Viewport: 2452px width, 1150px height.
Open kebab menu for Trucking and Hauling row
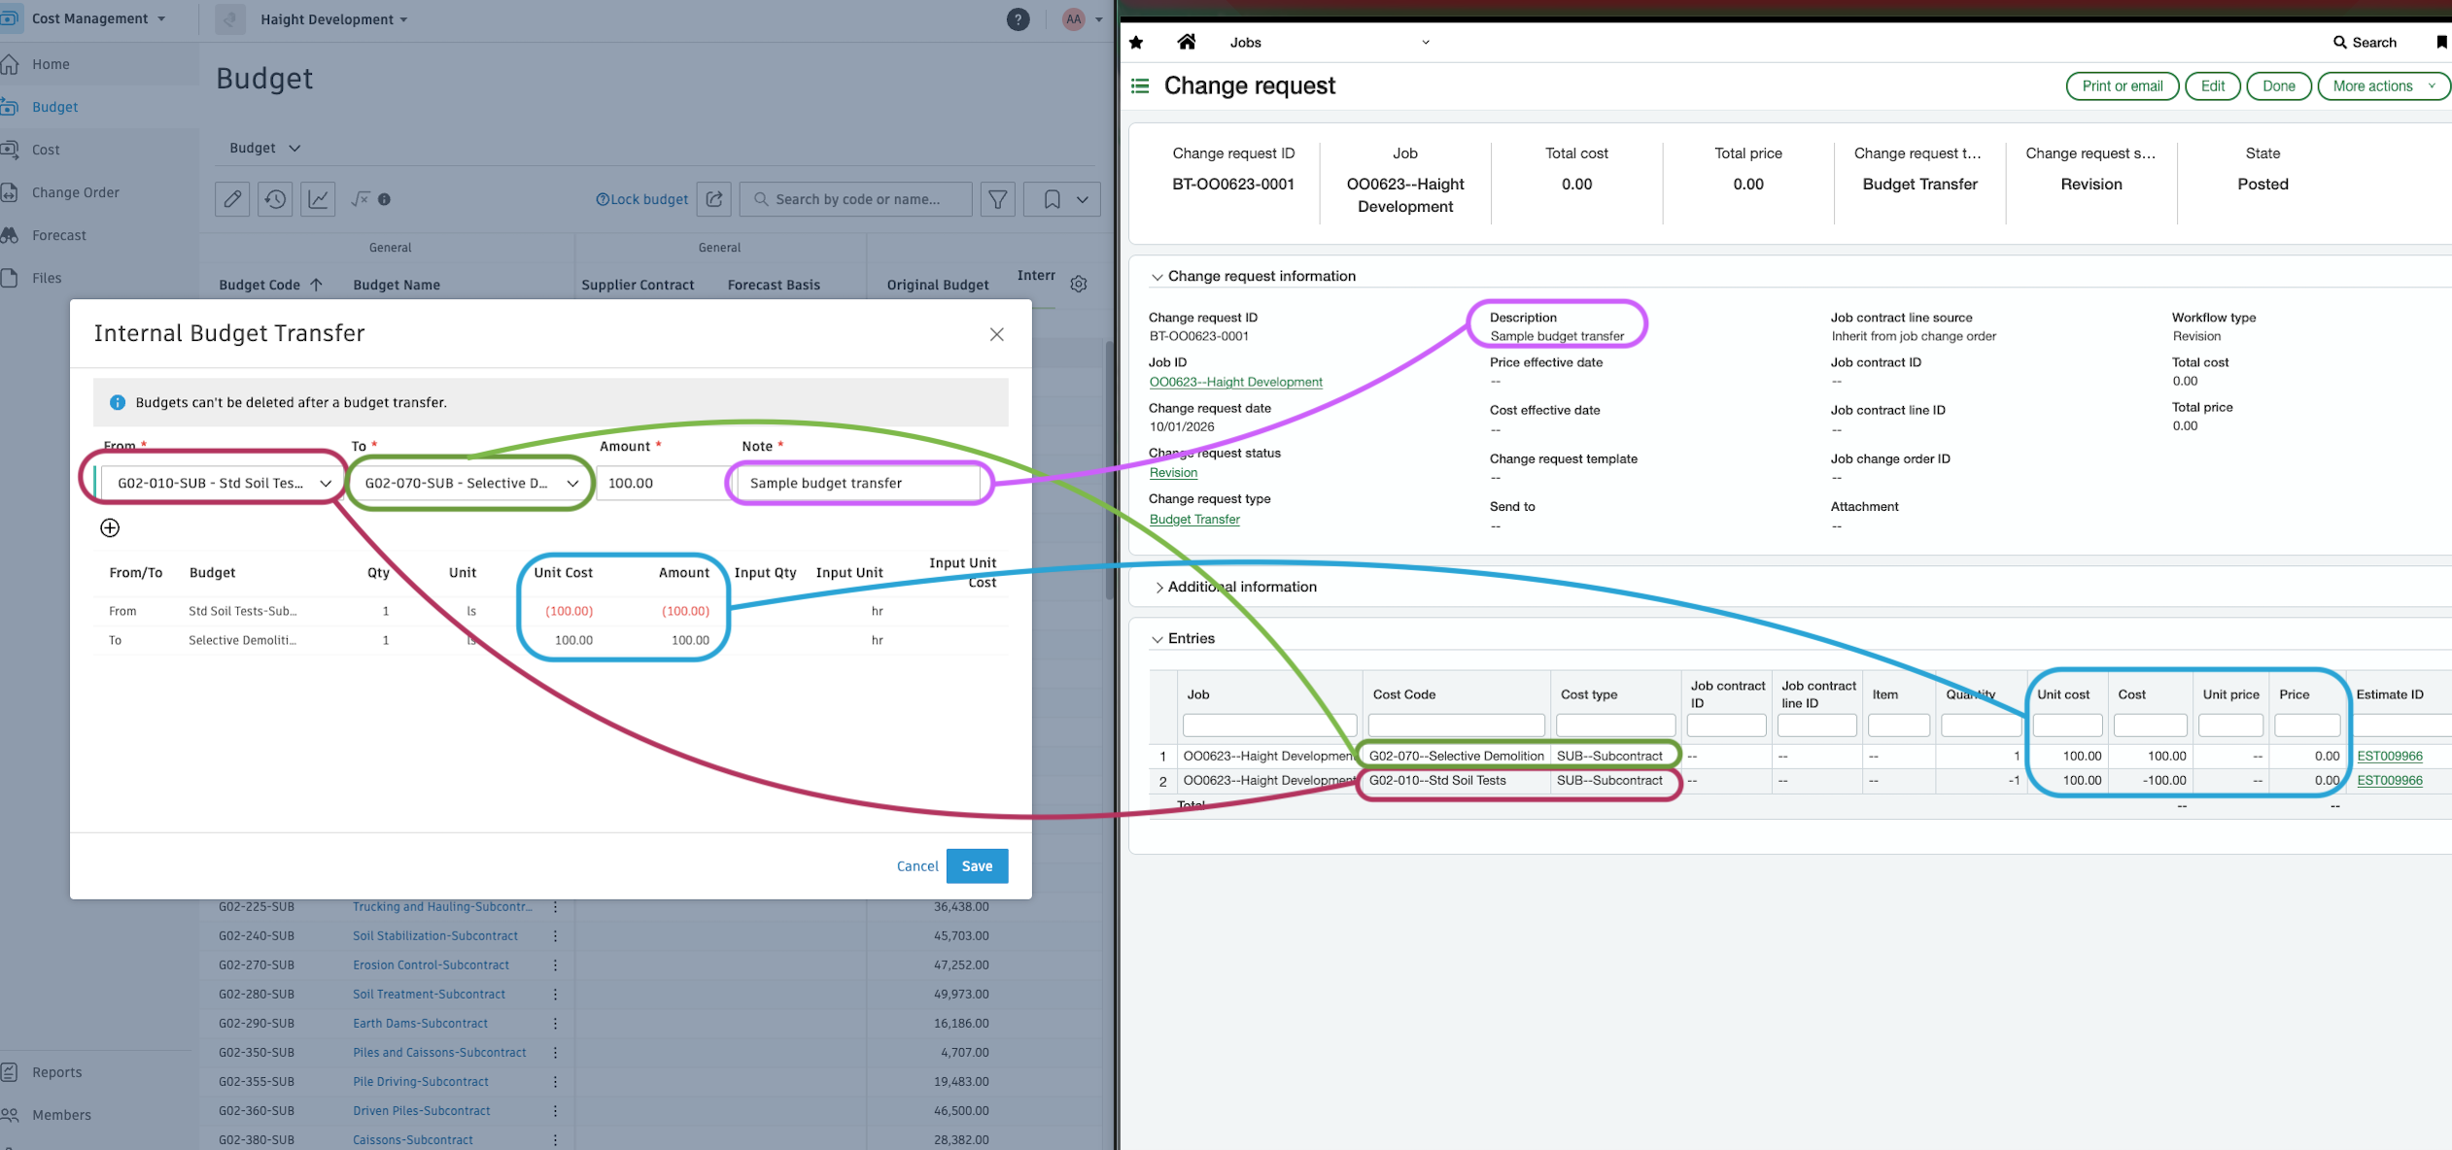pyautogui.click(x=555, y=906)
